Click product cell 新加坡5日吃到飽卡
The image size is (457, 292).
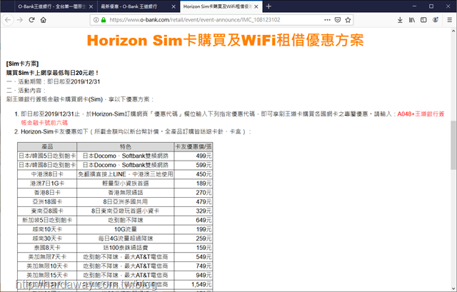coord(47,220)
